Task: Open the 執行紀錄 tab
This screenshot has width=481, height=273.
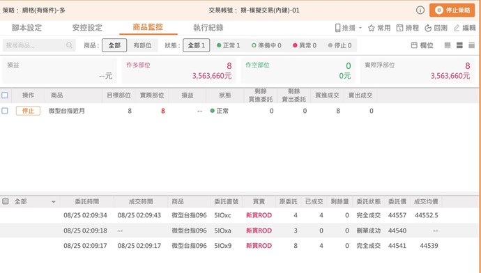Action: point(208,28)
